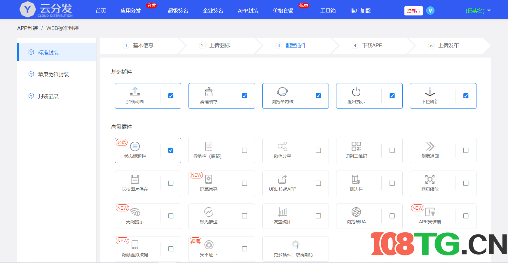This screenshot has width=508, height=263.
Task: Open the 价格套餐 menu with 优惠 badge
Action: (x=283, y=10)
